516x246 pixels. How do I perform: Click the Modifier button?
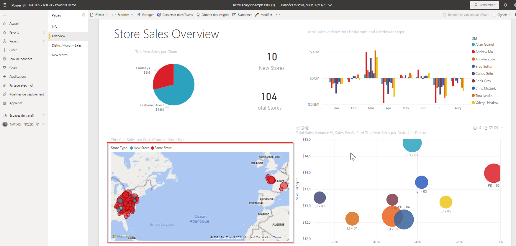click(x=264, y=15)
